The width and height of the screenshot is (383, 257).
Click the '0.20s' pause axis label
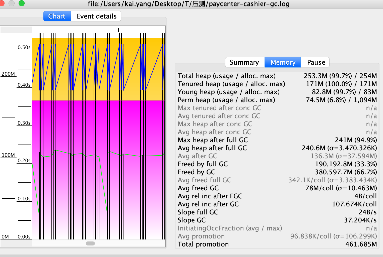point(24,161)
